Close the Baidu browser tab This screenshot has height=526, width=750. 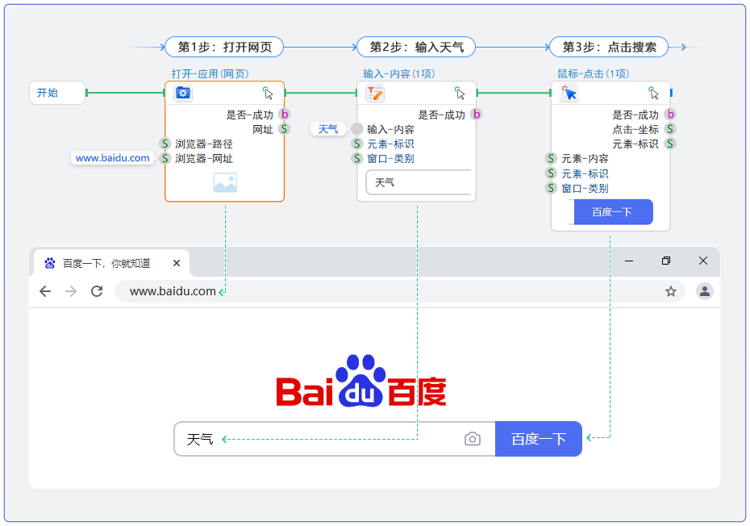(177, 263)
